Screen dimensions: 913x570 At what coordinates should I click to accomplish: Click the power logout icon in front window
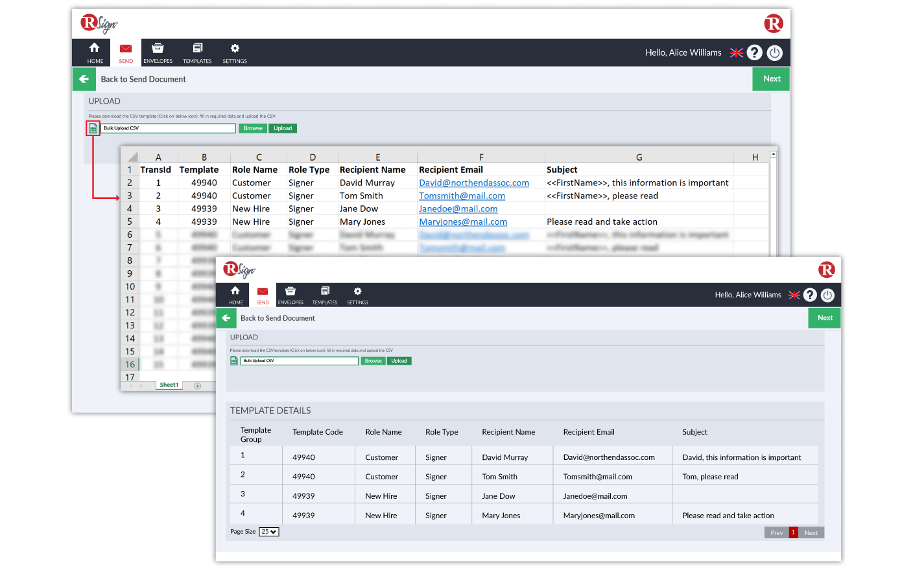pyautogui.click(x=827, y=295)
